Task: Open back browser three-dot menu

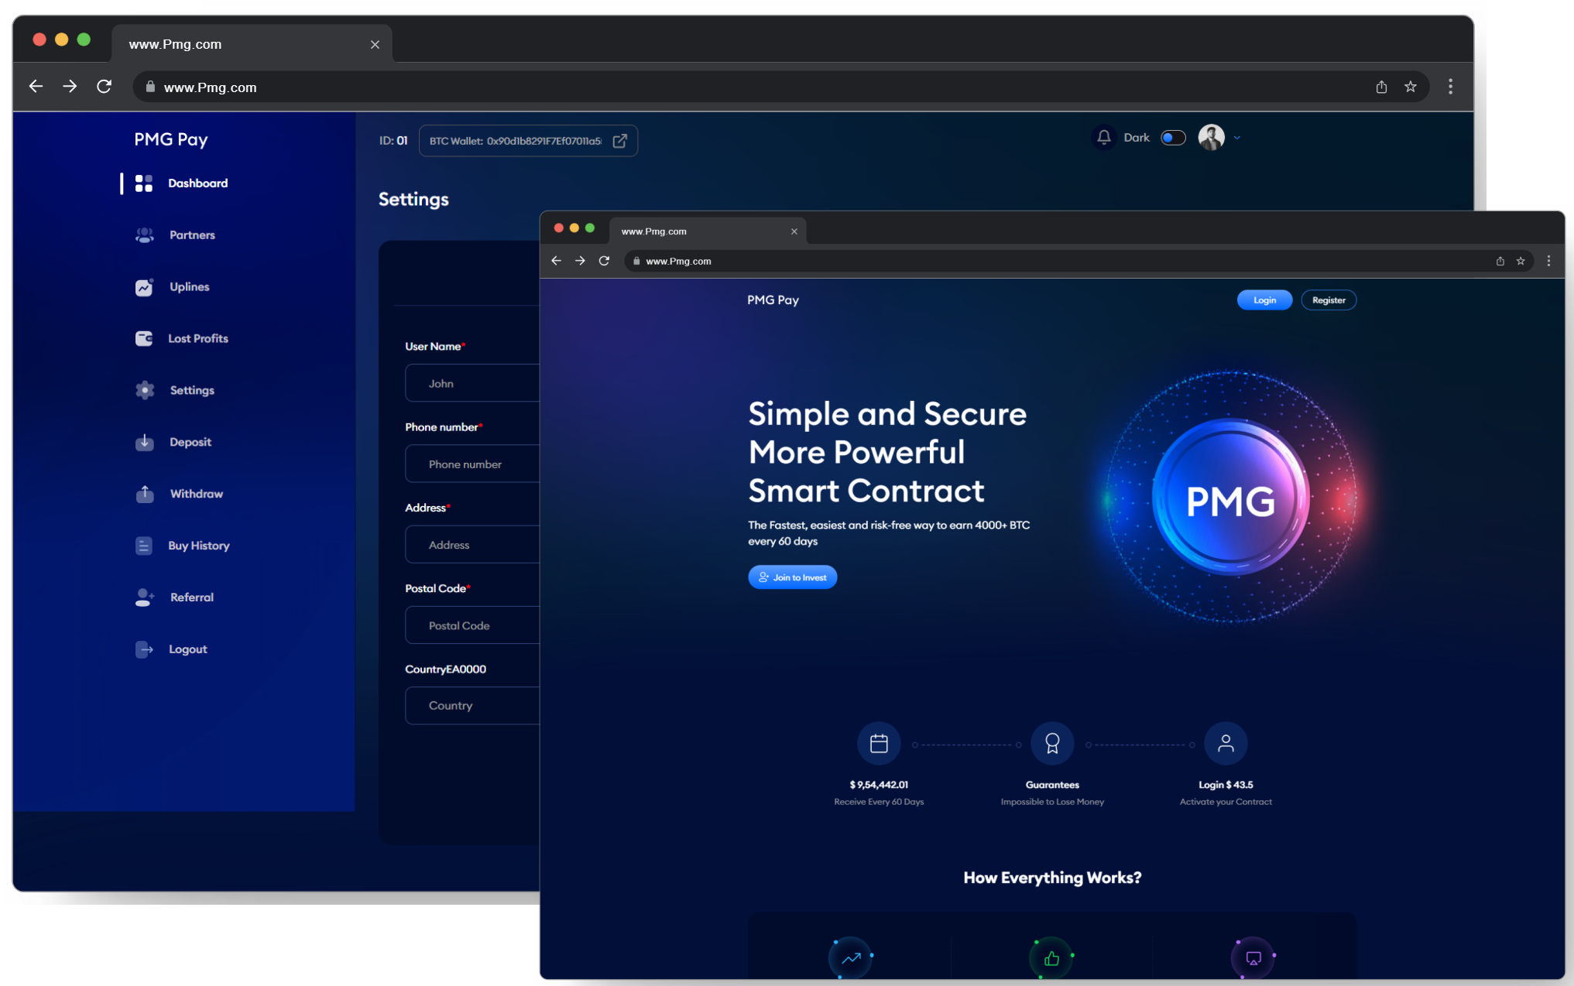Action: pos(1450,87)
